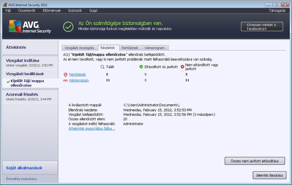Open the Támogatás menu item

click(277, 11)
